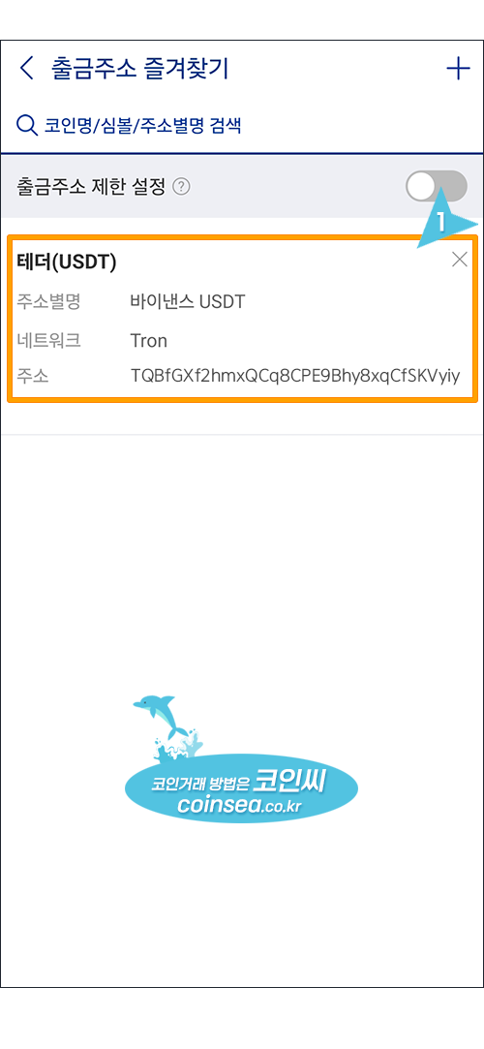Open the question mark help for 출금주소 제한 설정
Image resolution: width=484 pixels, height=1049 pixels.
coord(181,187)
